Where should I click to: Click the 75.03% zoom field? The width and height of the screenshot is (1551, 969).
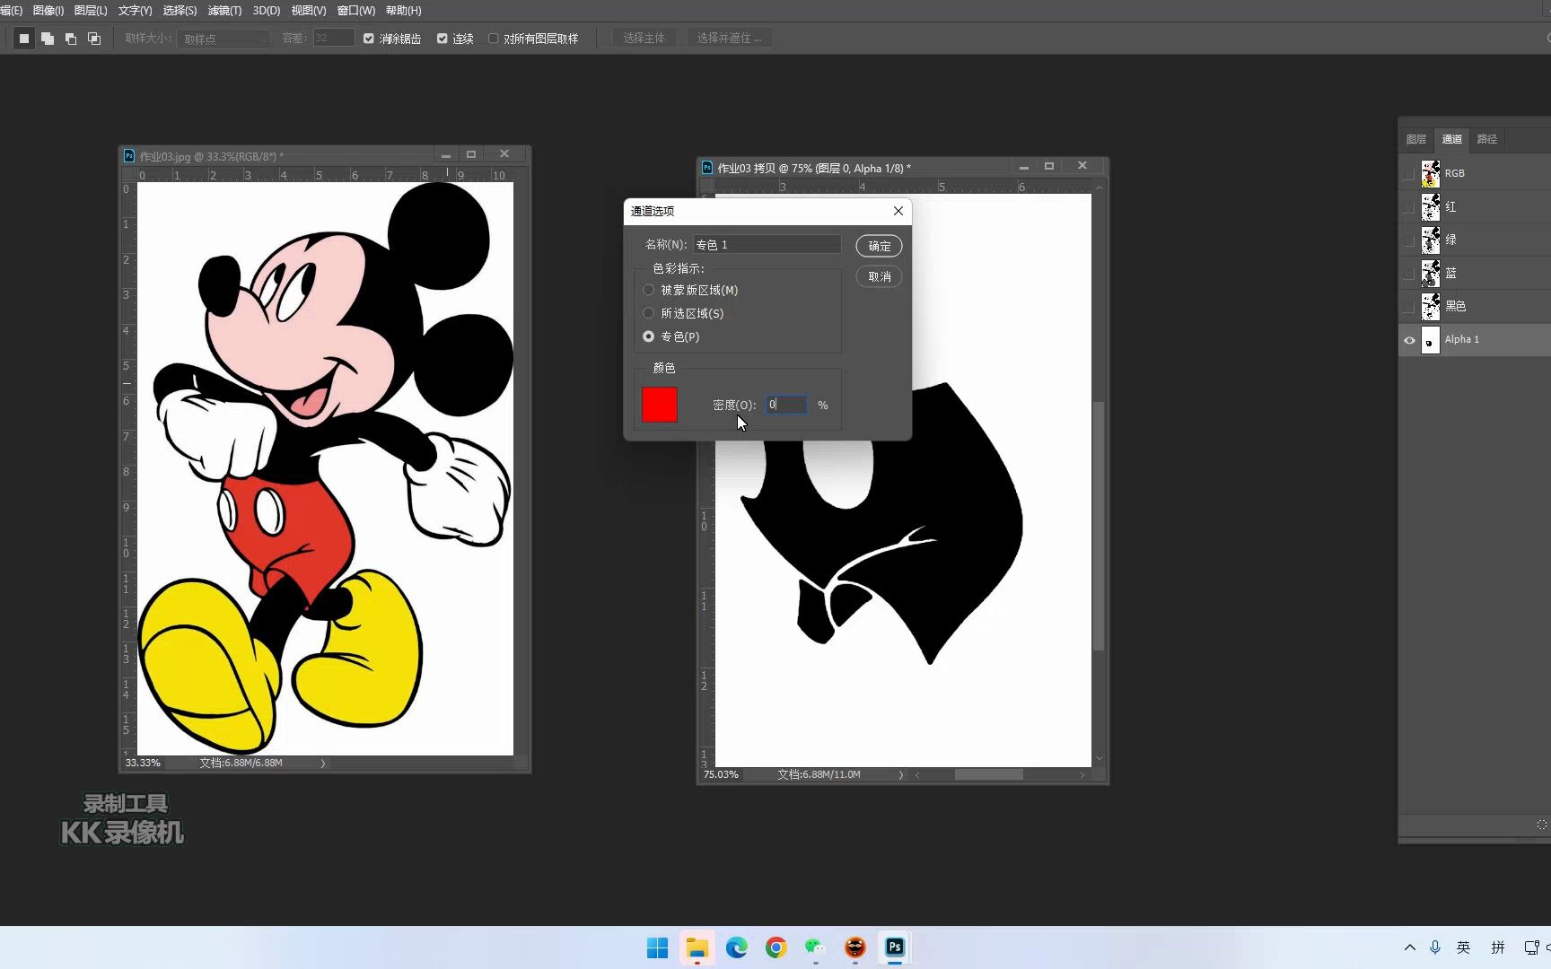[x=721, y=774]
